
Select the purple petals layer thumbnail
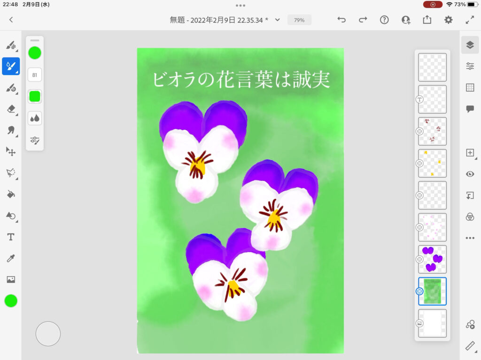(x=432, y=259)
